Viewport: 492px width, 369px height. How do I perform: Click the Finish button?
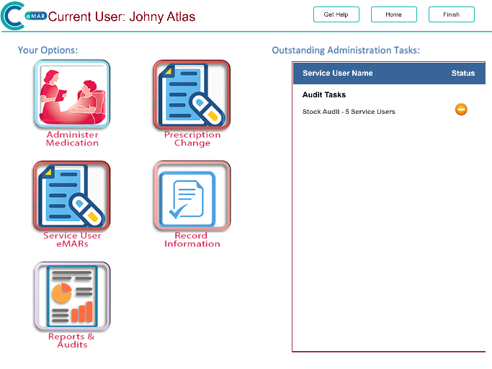click(451, 14)
